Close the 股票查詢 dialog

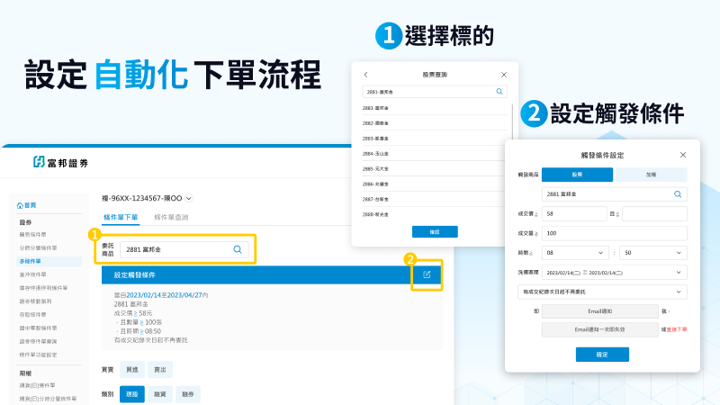point(503,75)
